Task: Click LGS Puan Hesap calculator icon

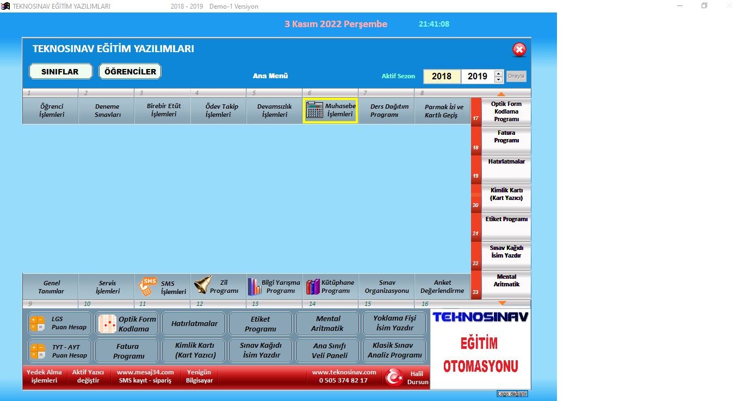Action: coord(38,324)
